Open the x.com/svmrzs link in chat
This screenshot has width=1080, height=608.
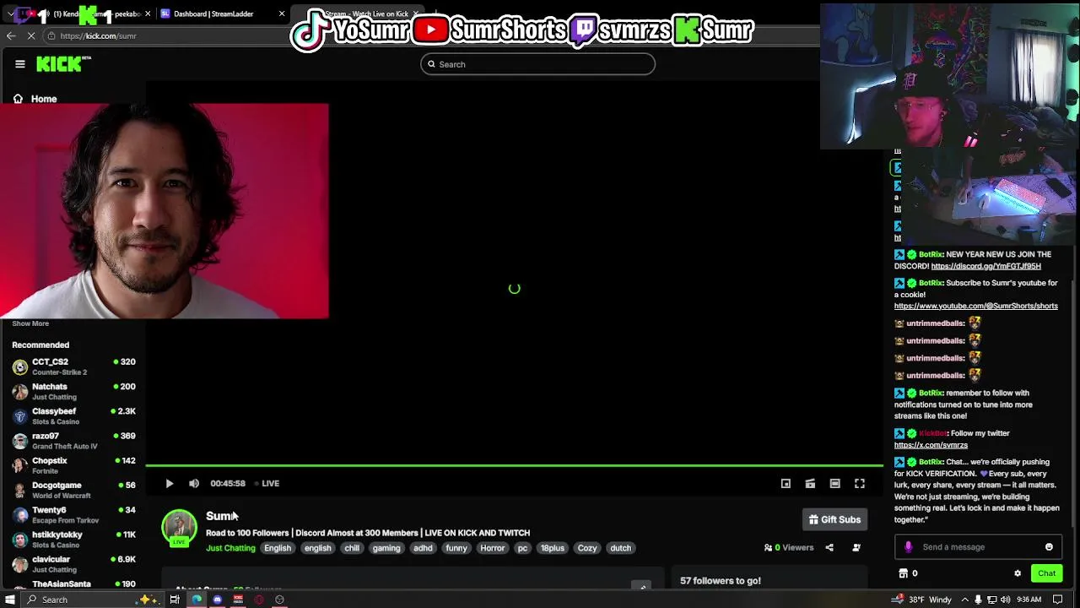click(931, 445)
